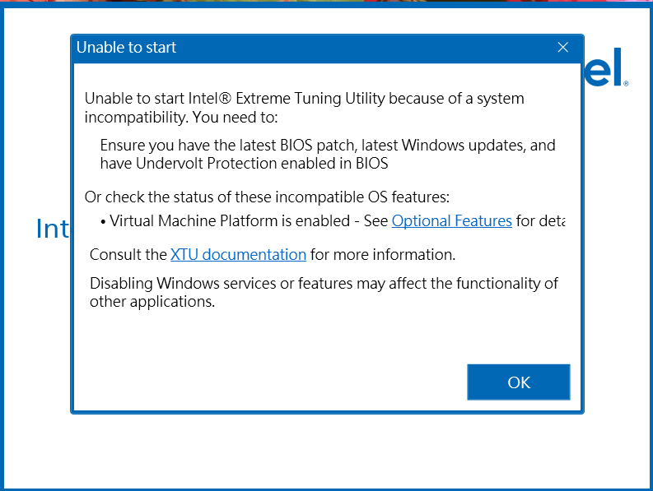Click the "for more information." text

(x=383, y=254)
